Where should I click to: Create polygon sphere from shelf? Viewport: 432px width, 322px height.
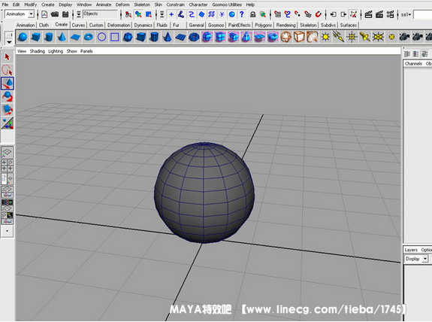pos(128,37)
